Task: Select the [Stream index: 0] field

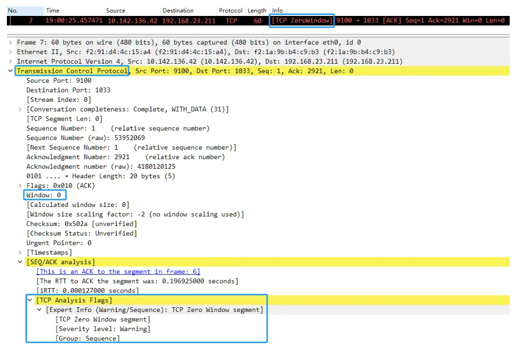Action: coord(59,100)
